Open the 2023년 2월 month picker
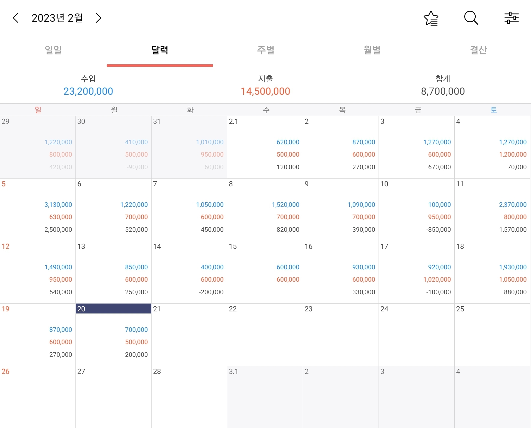Image resolution: width=531 pixels, height=428 pixels. (57, 18)
